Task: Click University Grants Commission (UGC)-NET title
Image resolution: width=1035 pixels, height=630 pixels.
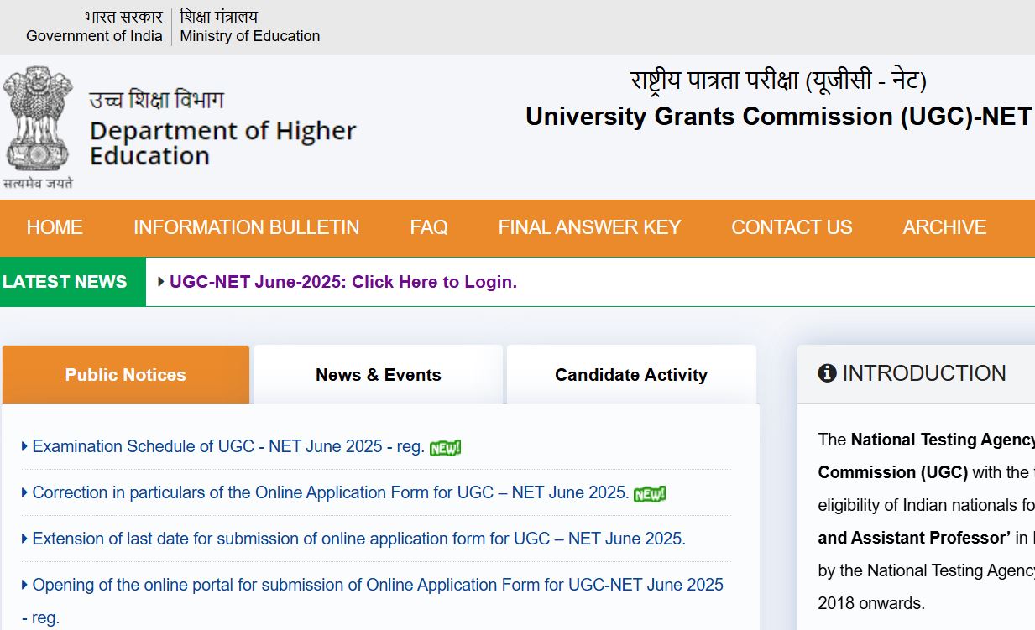Action: 778,117
